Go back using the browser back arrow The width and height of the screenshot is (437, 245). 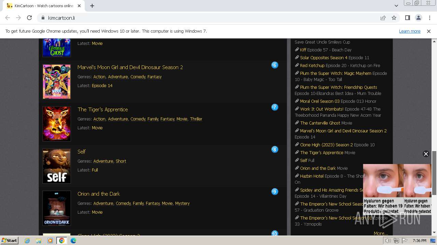8,18
